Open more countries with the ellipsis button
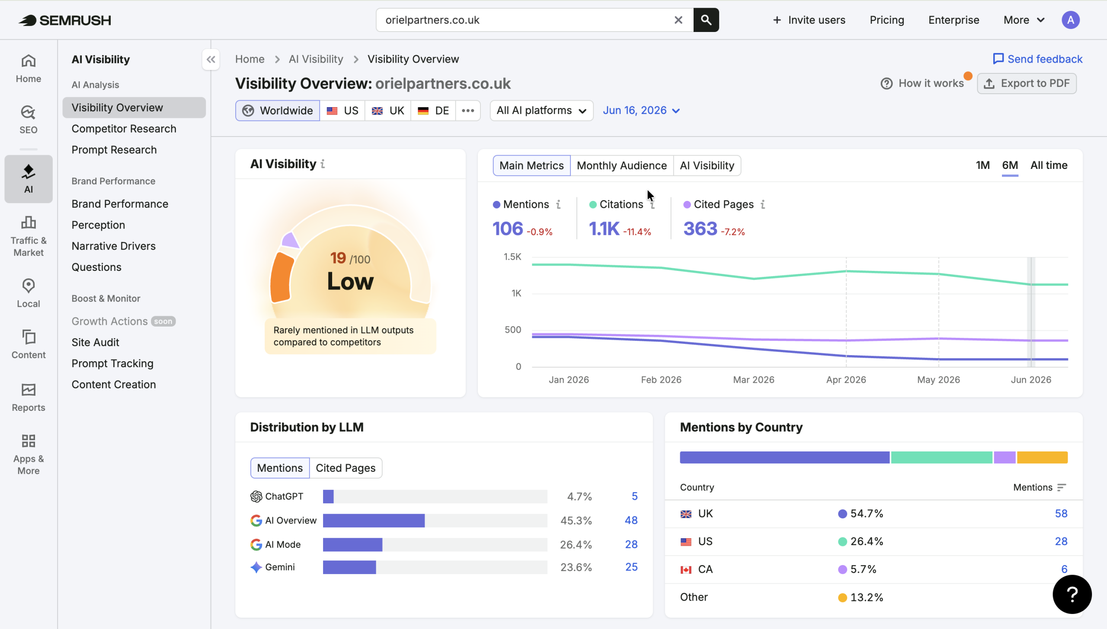 click(468, 111)
